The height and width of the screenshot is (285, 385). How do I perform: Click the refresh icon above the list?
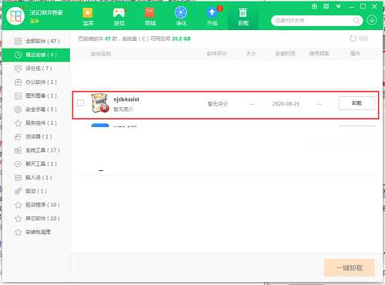point(353,39)
